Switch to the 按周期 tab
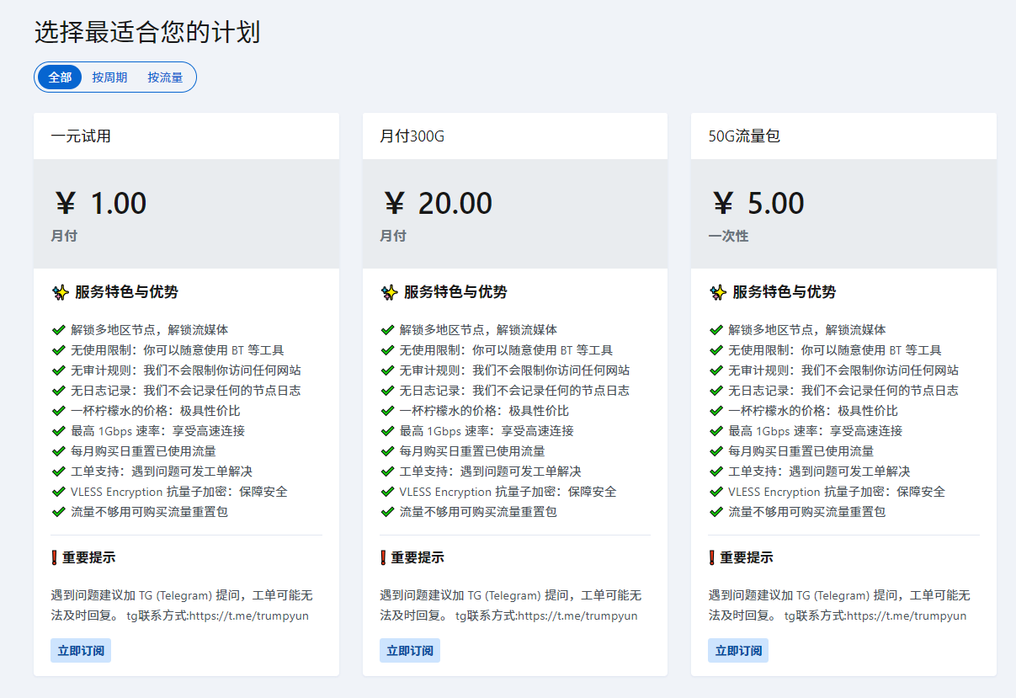The image size is (1016, 698). coord(109,77)
